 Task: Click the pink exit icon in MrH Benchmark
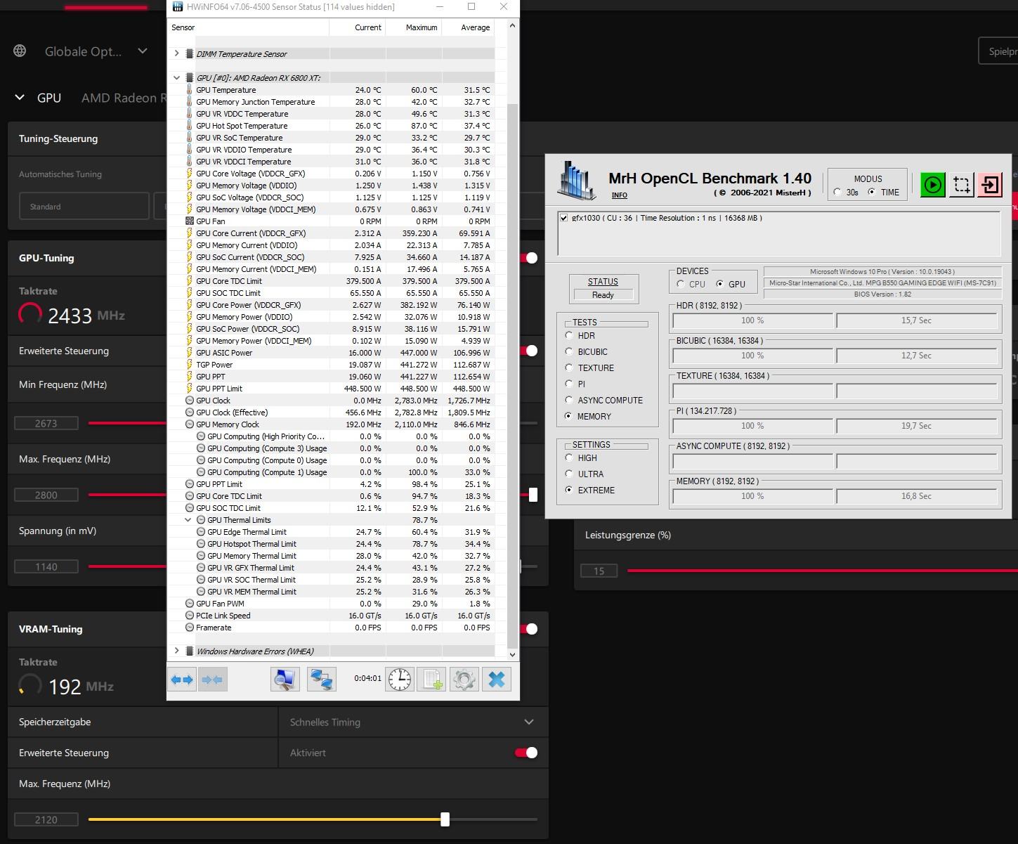pos(990,185)
